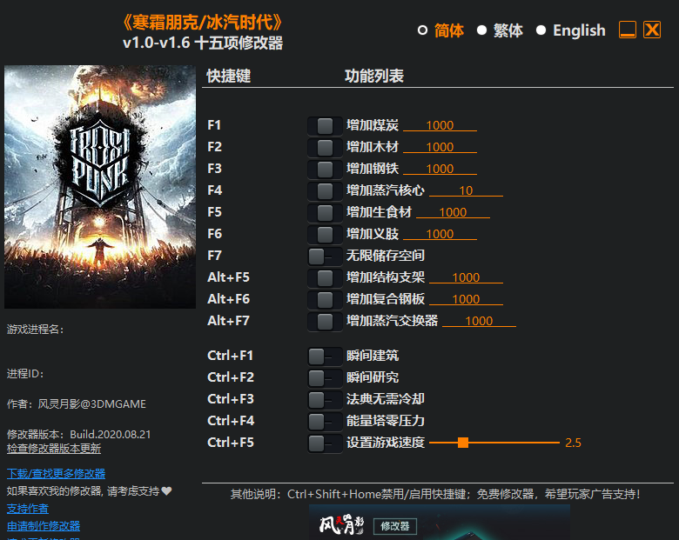This screenshot has width=679, height=540.
Task: Edit the 增加复合钢板 value field
Action: point(466,299)
